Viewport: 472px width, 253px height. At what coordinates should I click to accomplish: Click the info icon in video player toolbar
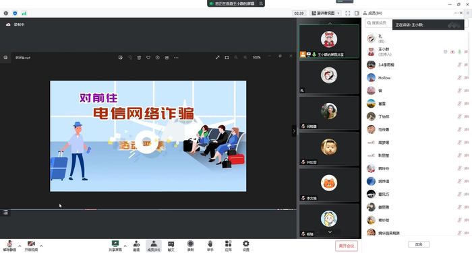157,57
